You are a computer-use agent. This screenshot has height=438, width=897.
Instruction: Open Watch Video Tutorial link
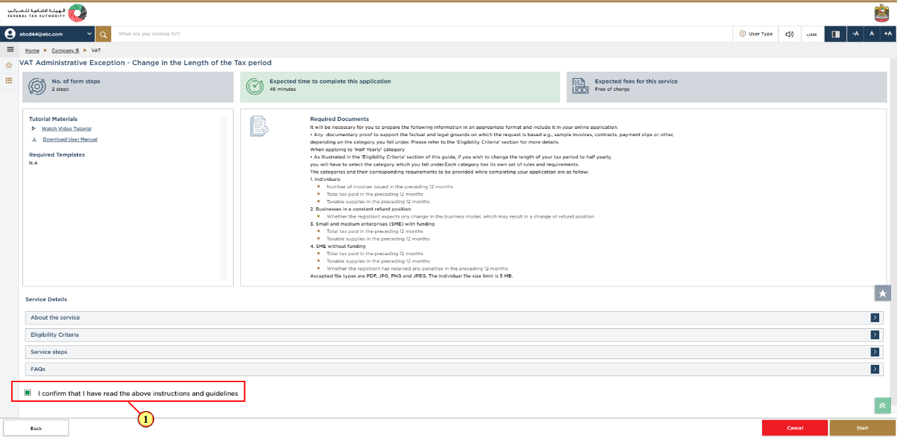(66, 129)
